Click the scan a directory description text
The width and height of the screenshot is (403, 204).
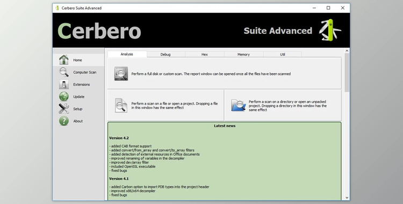[x=287, y=106]
